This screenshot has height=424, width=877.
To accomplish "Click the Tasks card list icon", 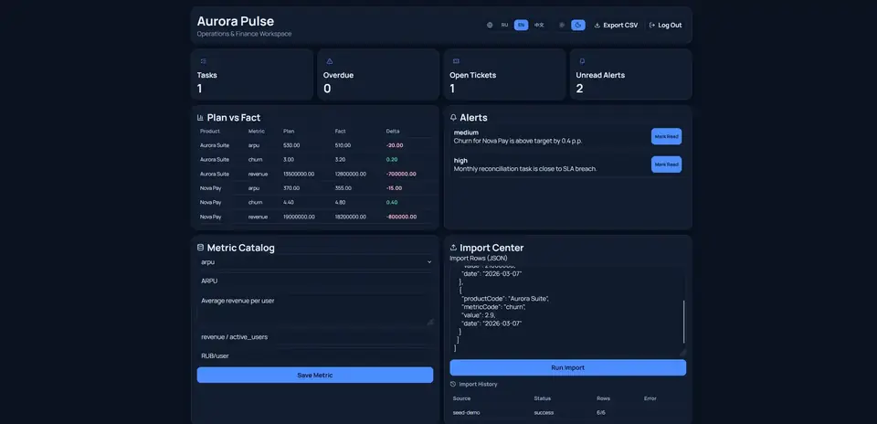I will [x=203, y=61].
